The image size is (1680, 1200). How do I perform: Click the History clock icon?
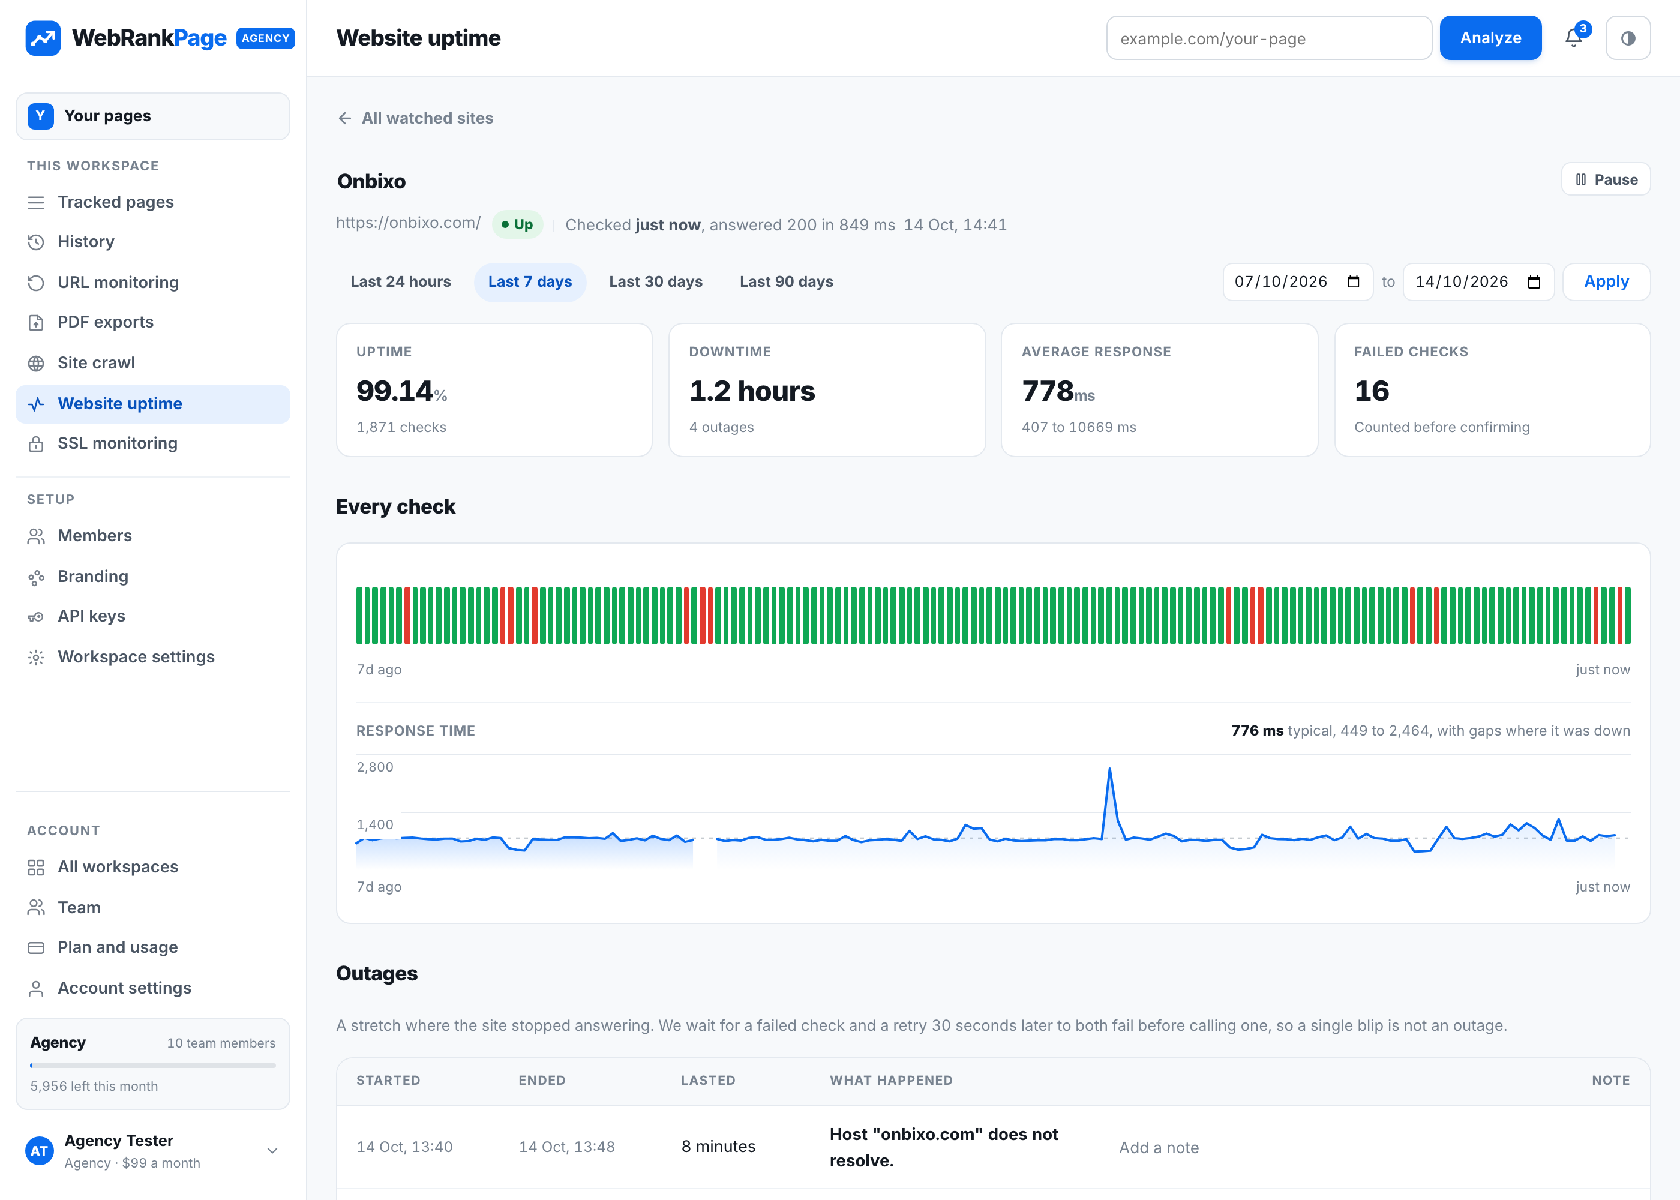tap(35, 242)
